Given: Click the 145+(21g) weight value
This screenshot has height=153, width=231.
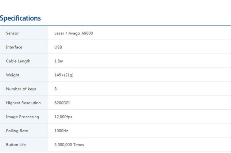Looking at the screenshot, I should (x=64, y=75).
